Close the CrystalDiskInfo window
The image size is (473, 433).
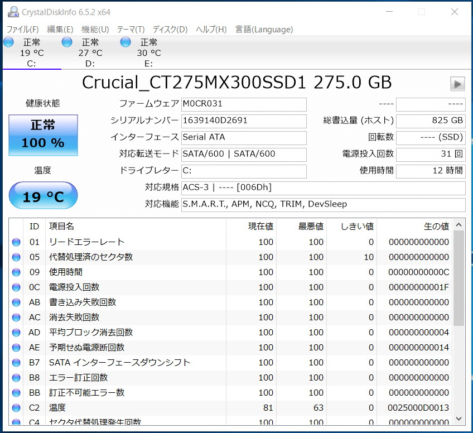(454, 12)
